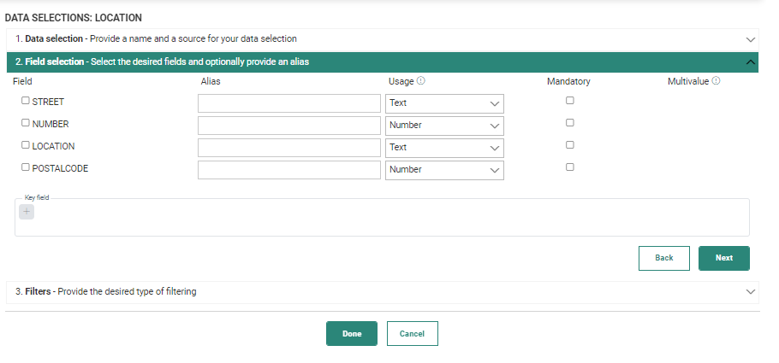Expand the Filters section

click(751, 292)
